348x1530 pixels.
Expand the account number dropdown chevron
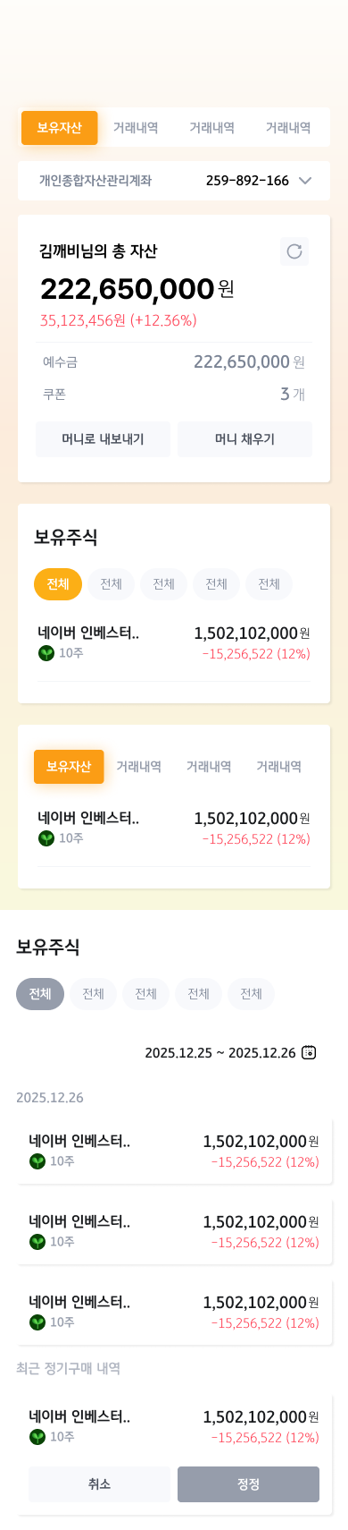(305, 181)
